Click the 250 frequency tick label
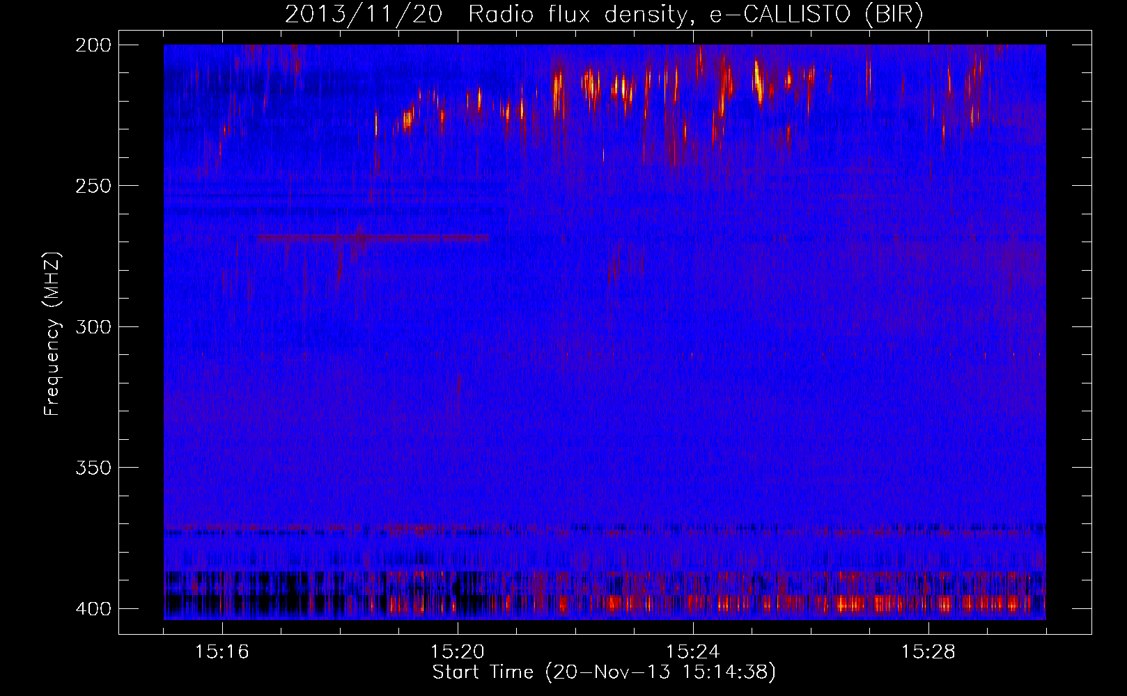1127x696 pixels. point(93,186)
